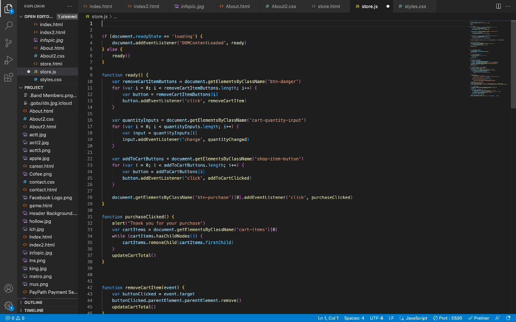
Task: Collapse the OPEN EDITORS section
Action: click(30, 16)
